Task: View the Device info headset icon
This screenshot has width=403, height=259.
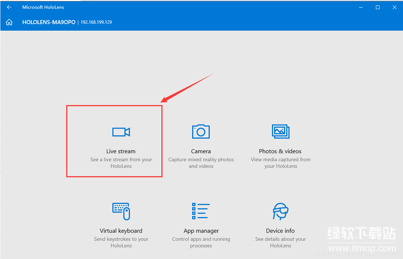Action: (x=280, y=211)
